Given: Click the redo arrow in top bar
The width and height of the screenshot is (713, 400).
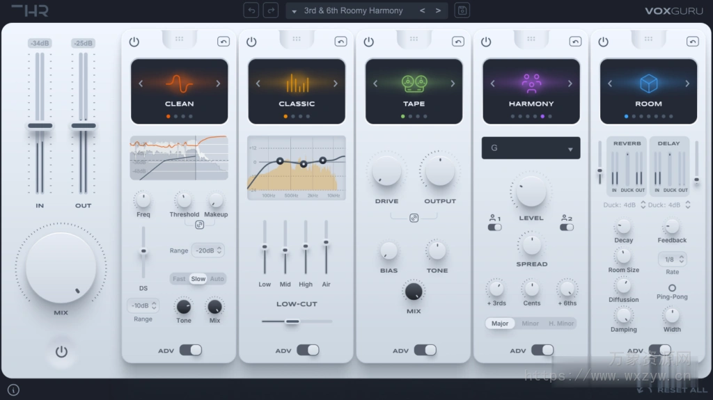Looking at the screenshot, I should click(x=270, y=10).
